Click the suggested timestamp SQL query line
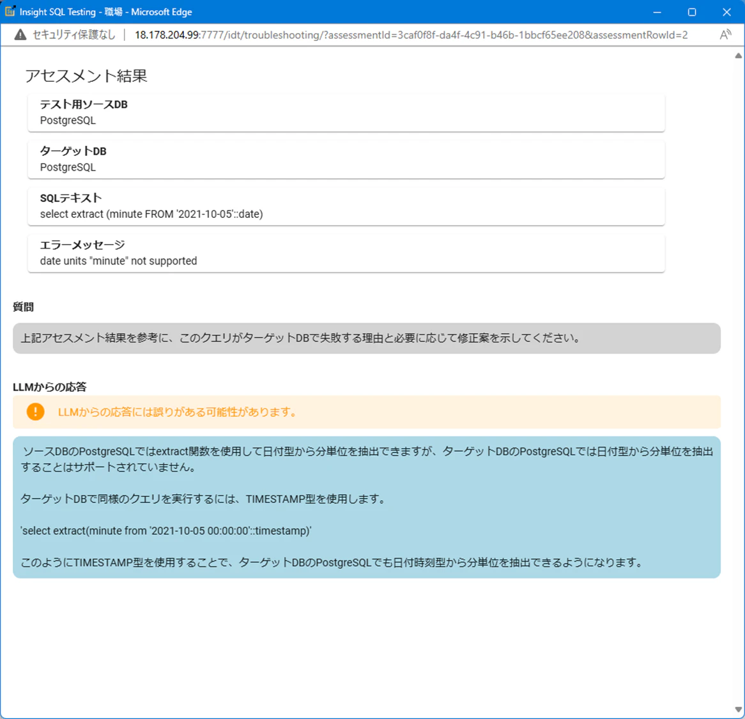Image resolution: width=745 pixels, height=719 pixels. pyautogui.click(x=166, y=531)
